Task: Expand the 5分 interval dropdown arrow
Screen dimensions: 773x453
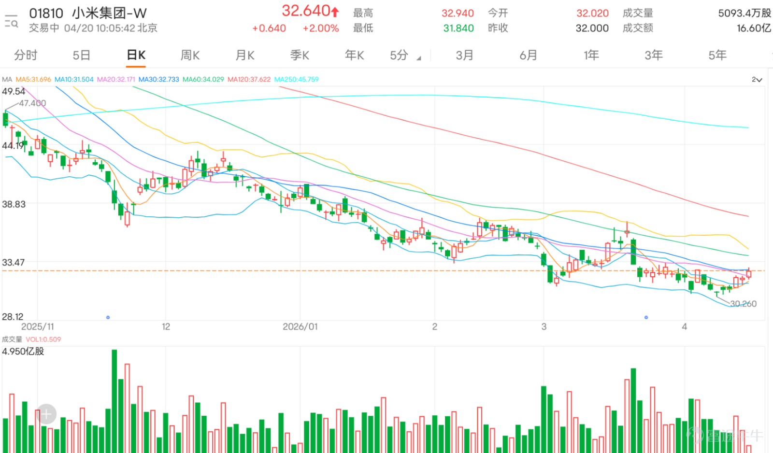Action: (419, 58)
